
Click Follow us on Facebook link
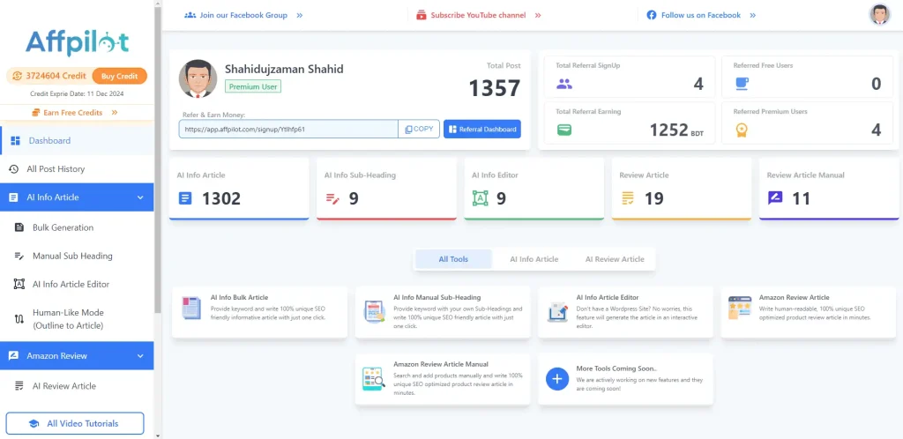click(701, 15)
